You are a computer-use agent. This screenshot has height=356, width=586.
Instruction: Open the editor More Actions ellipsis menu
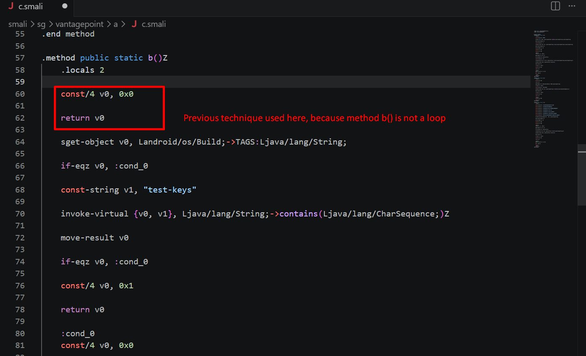572,6
